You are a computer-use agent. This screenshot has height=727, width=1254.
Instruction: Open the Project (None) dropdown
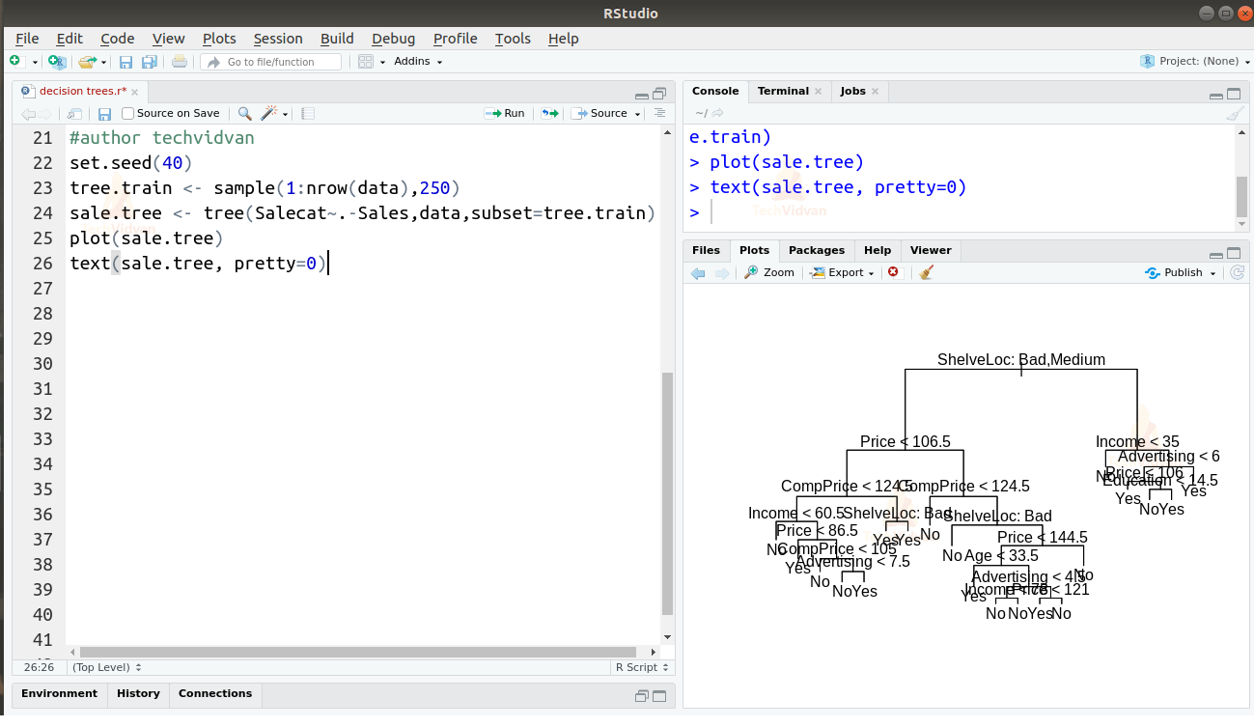point(1197,61)
